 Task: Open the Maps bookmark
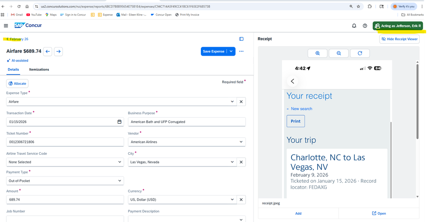[51, 15]
